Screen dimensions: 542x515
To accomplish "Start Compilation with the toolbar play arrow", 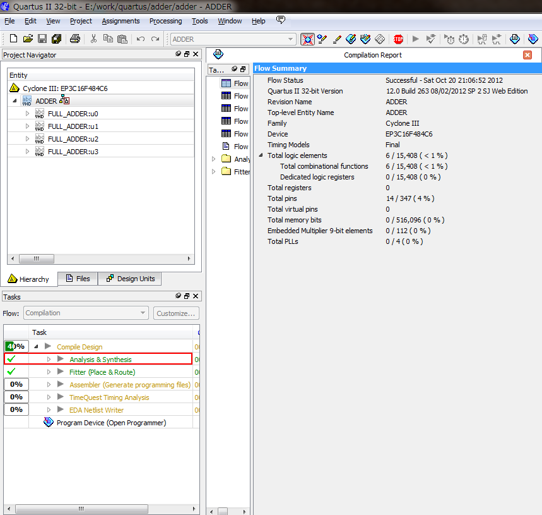I will click(x=415, y=39).
